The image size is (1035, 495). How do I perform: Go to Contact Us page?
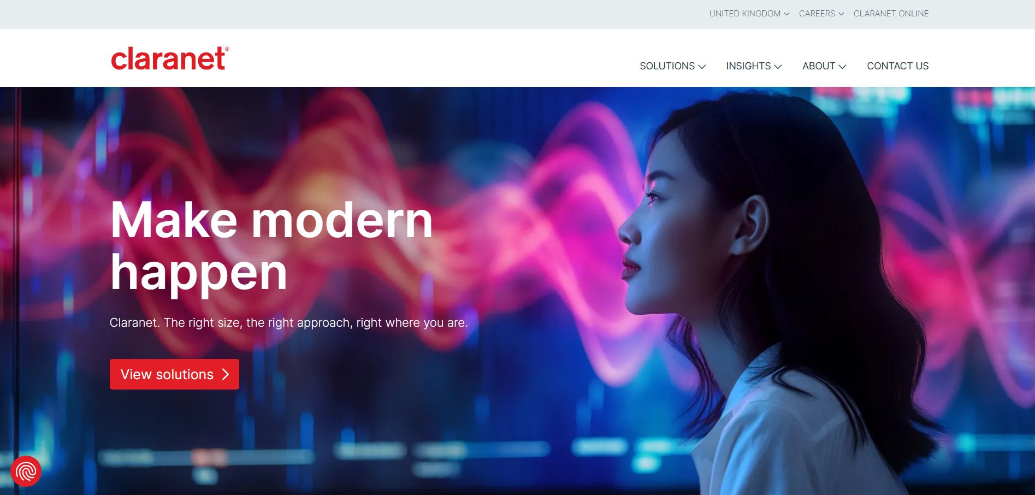coord(897,66)
